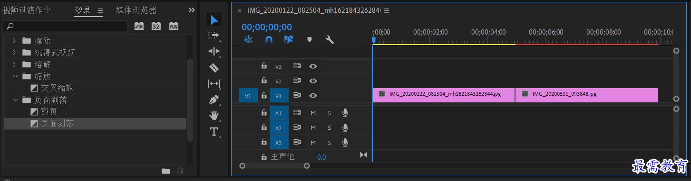
Task: Solo the A3 track
Action: (x=329, y=143)
